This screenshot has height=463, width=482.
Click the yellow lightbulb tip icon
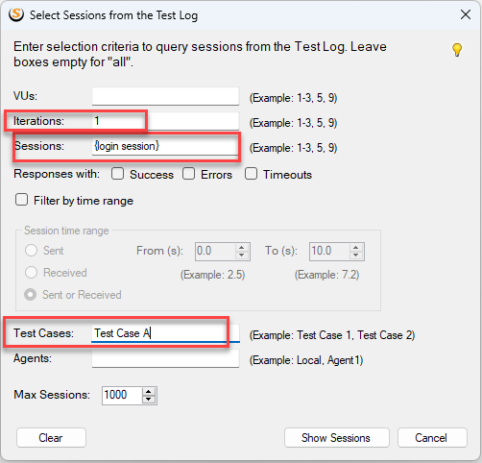click(x=457, y=50)
